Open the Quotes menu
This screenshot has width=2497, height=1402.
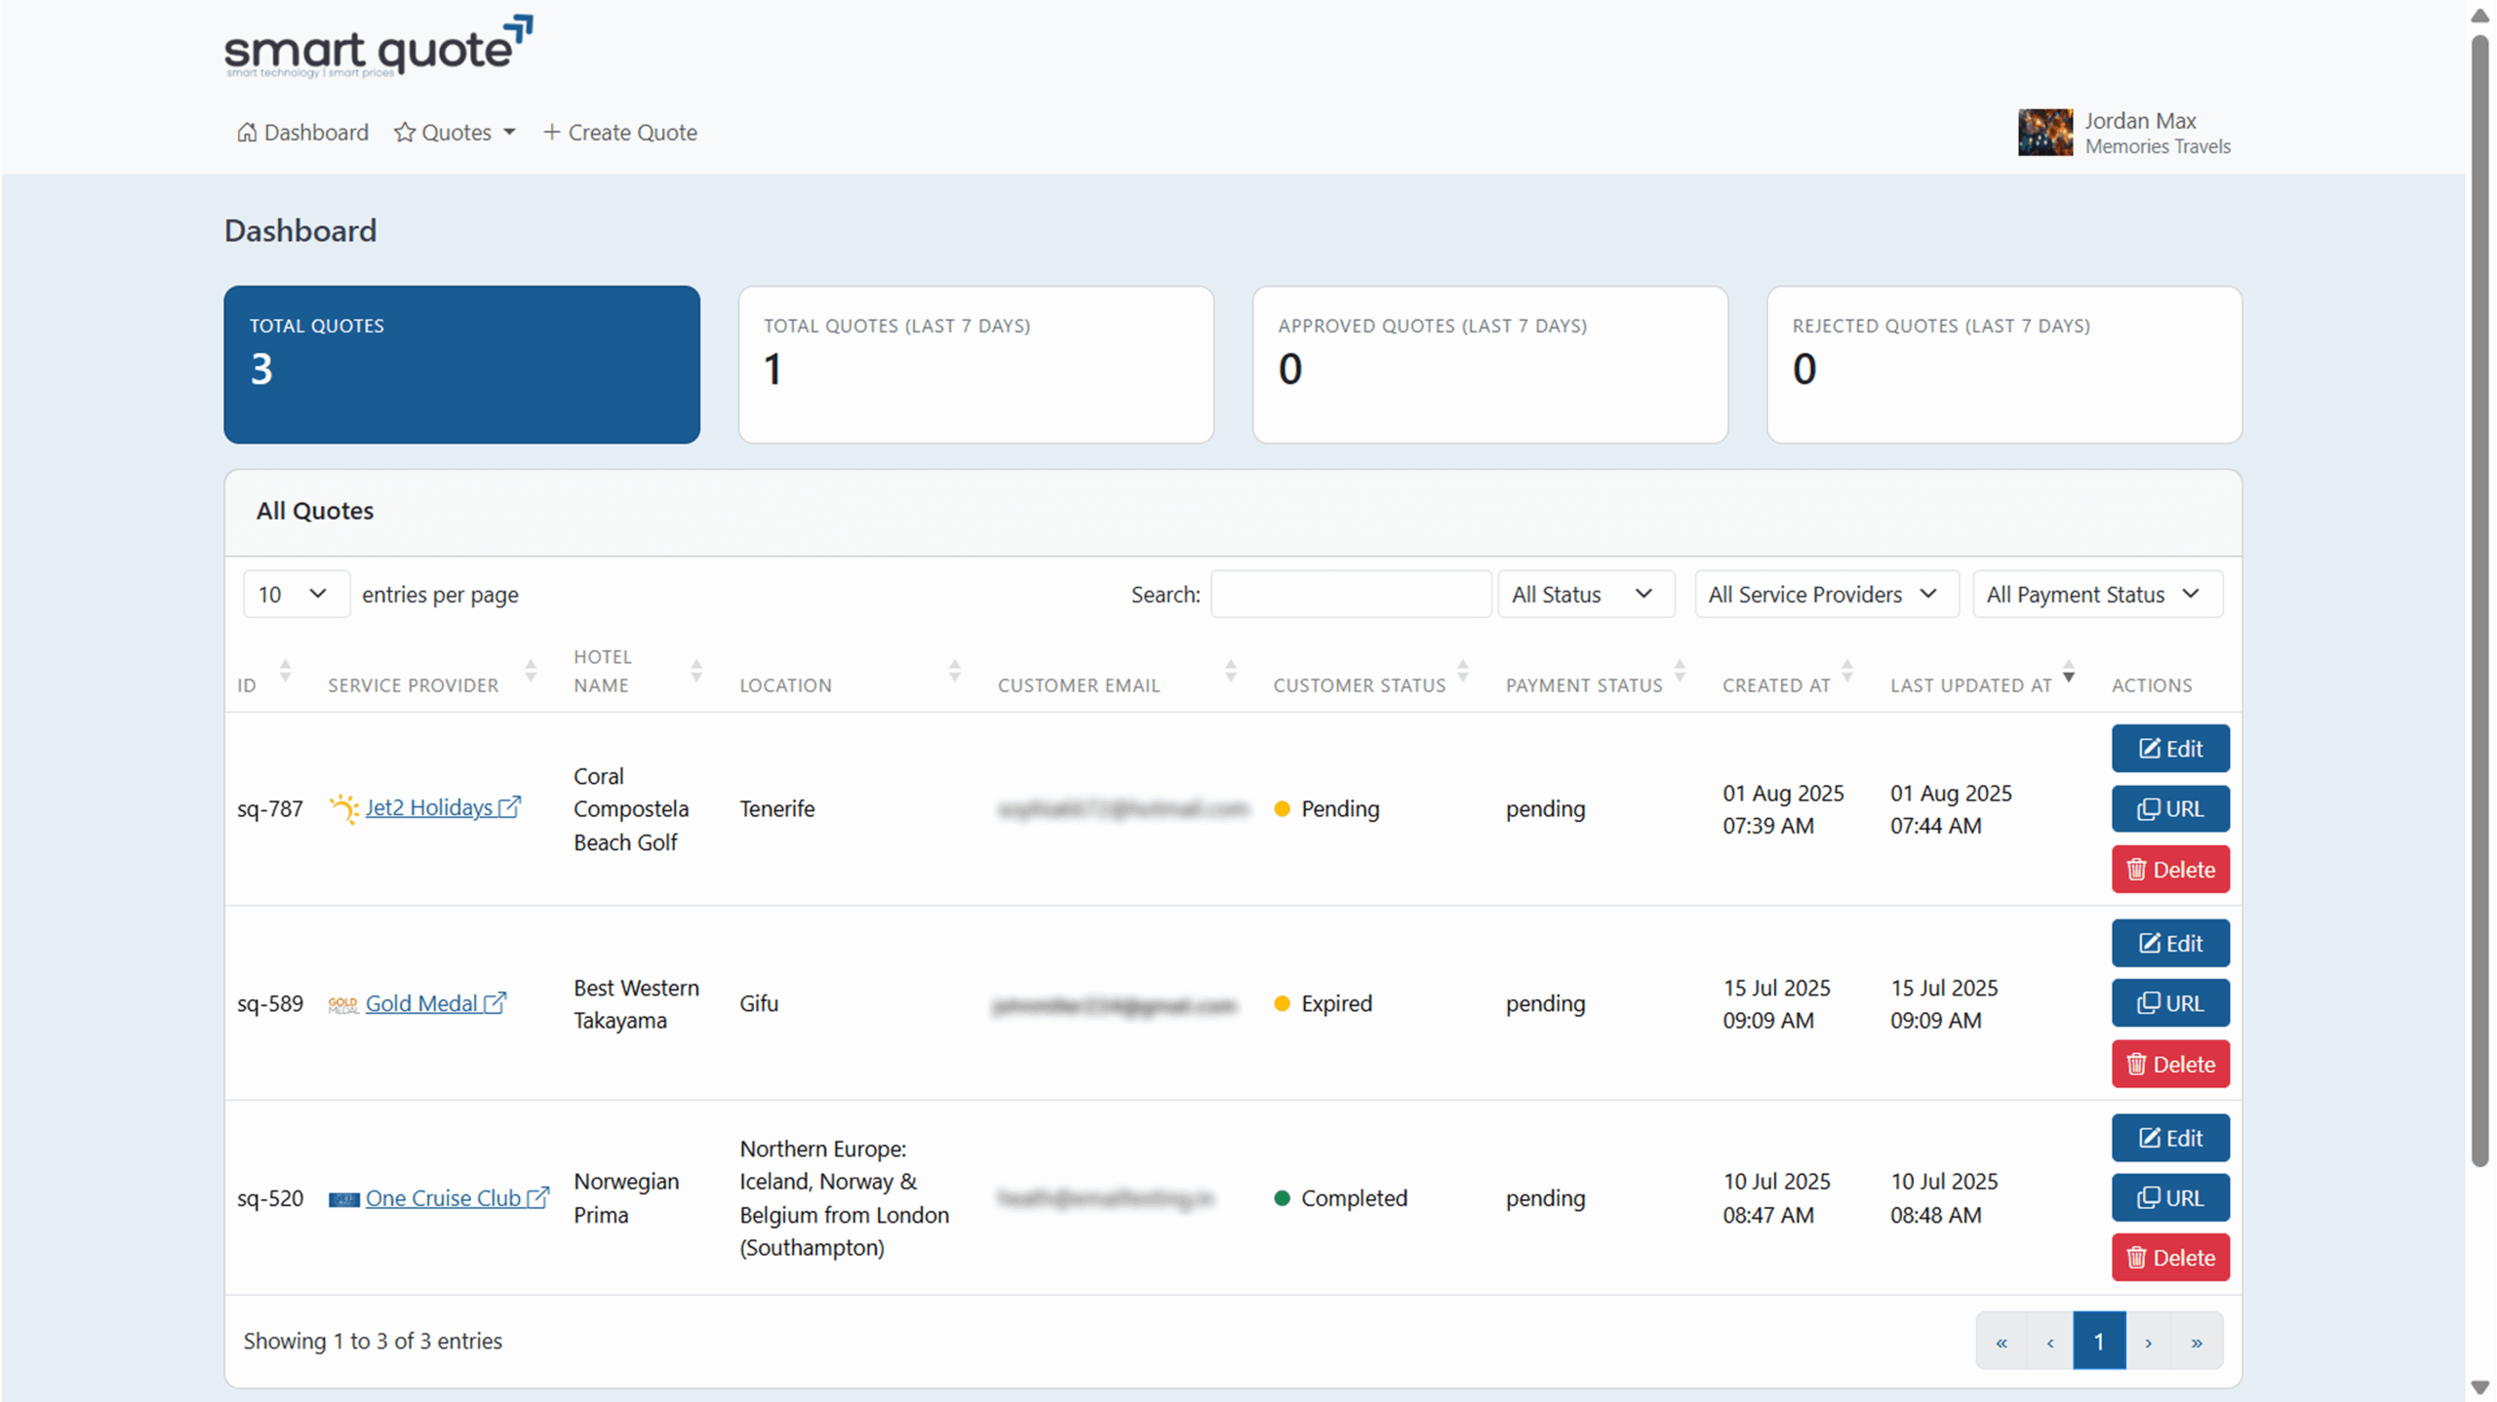point(455,133)
